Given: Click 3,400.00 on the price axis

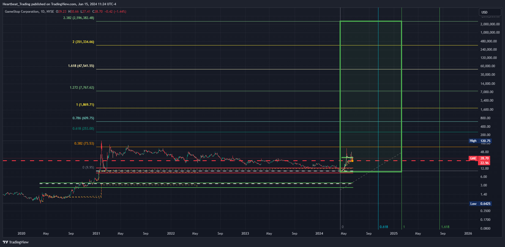Looking at the screenshot, I should click(x=487, y=101).
